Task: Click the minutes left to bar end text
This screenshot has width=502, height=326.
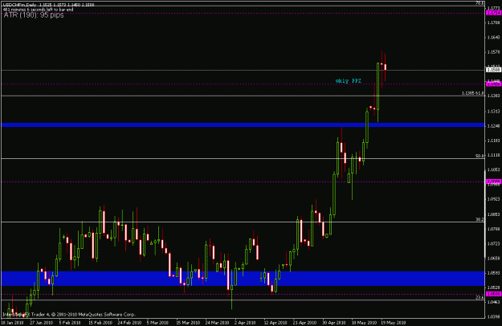Action: [x=38, y=10]
